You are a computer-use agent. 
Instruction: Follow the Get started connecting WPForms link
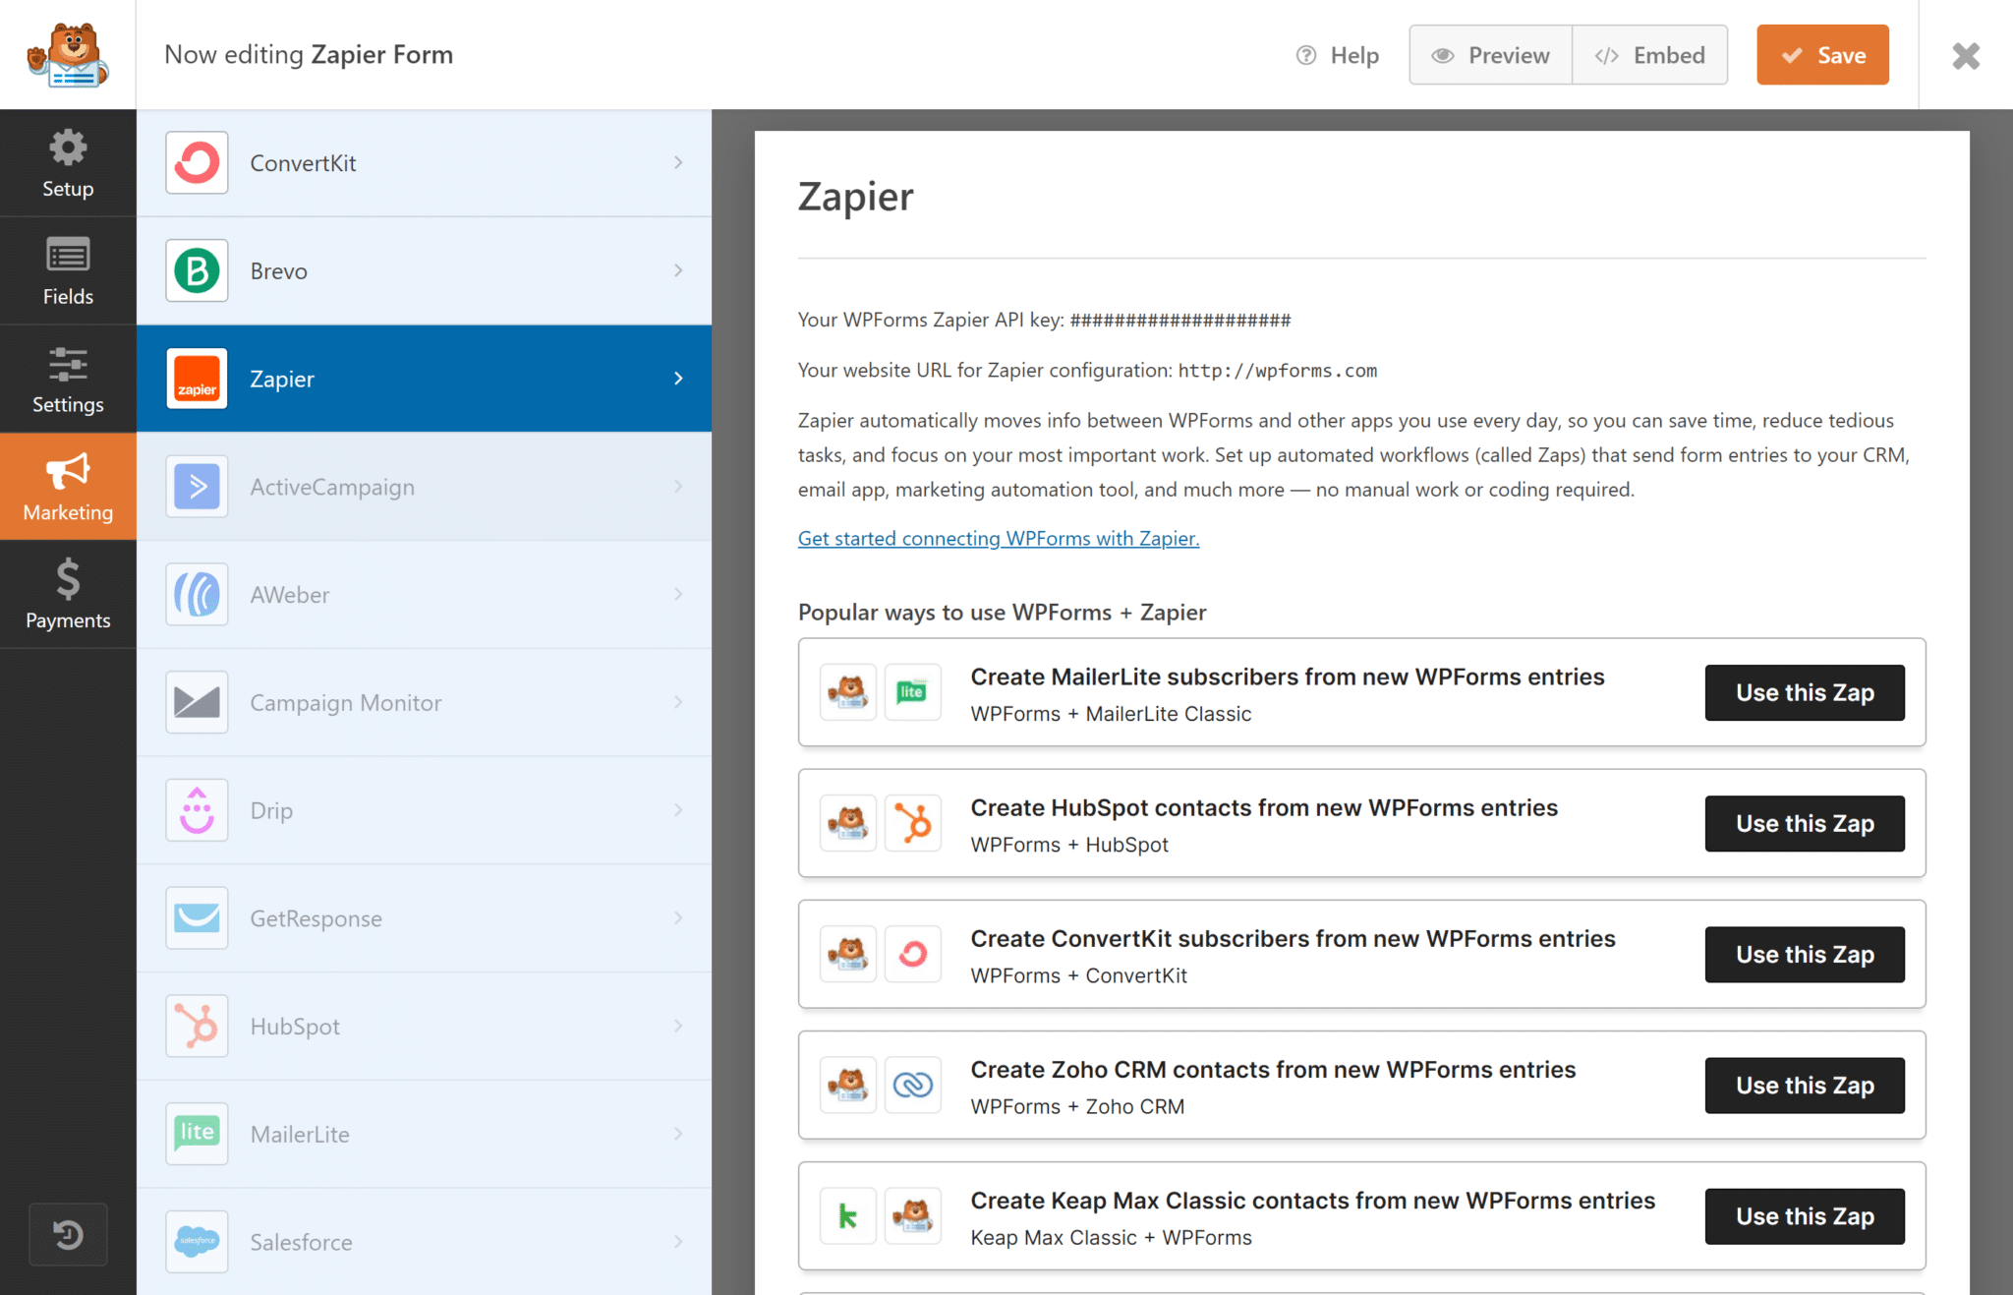click(x=998, y=538)
